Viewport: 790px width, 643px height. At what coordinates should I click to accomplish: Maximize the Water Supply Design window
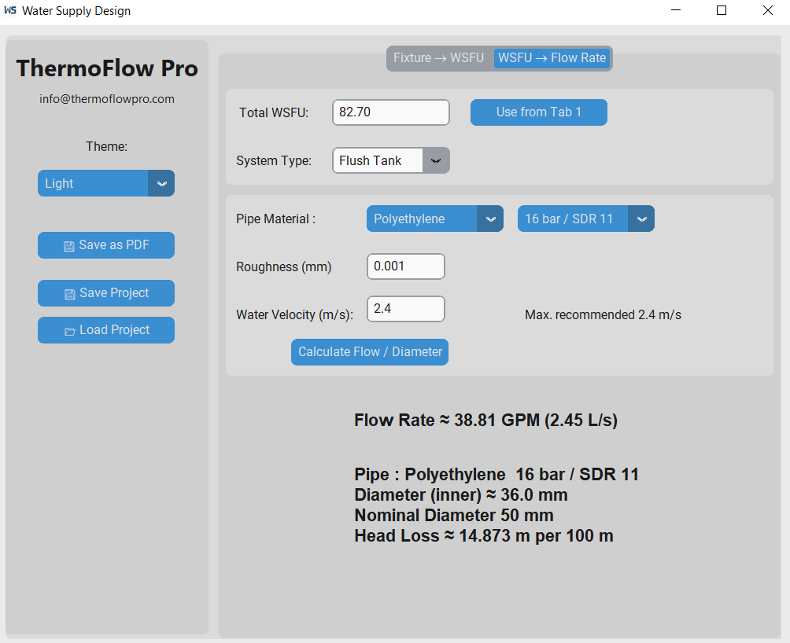(x=722, y=11)
